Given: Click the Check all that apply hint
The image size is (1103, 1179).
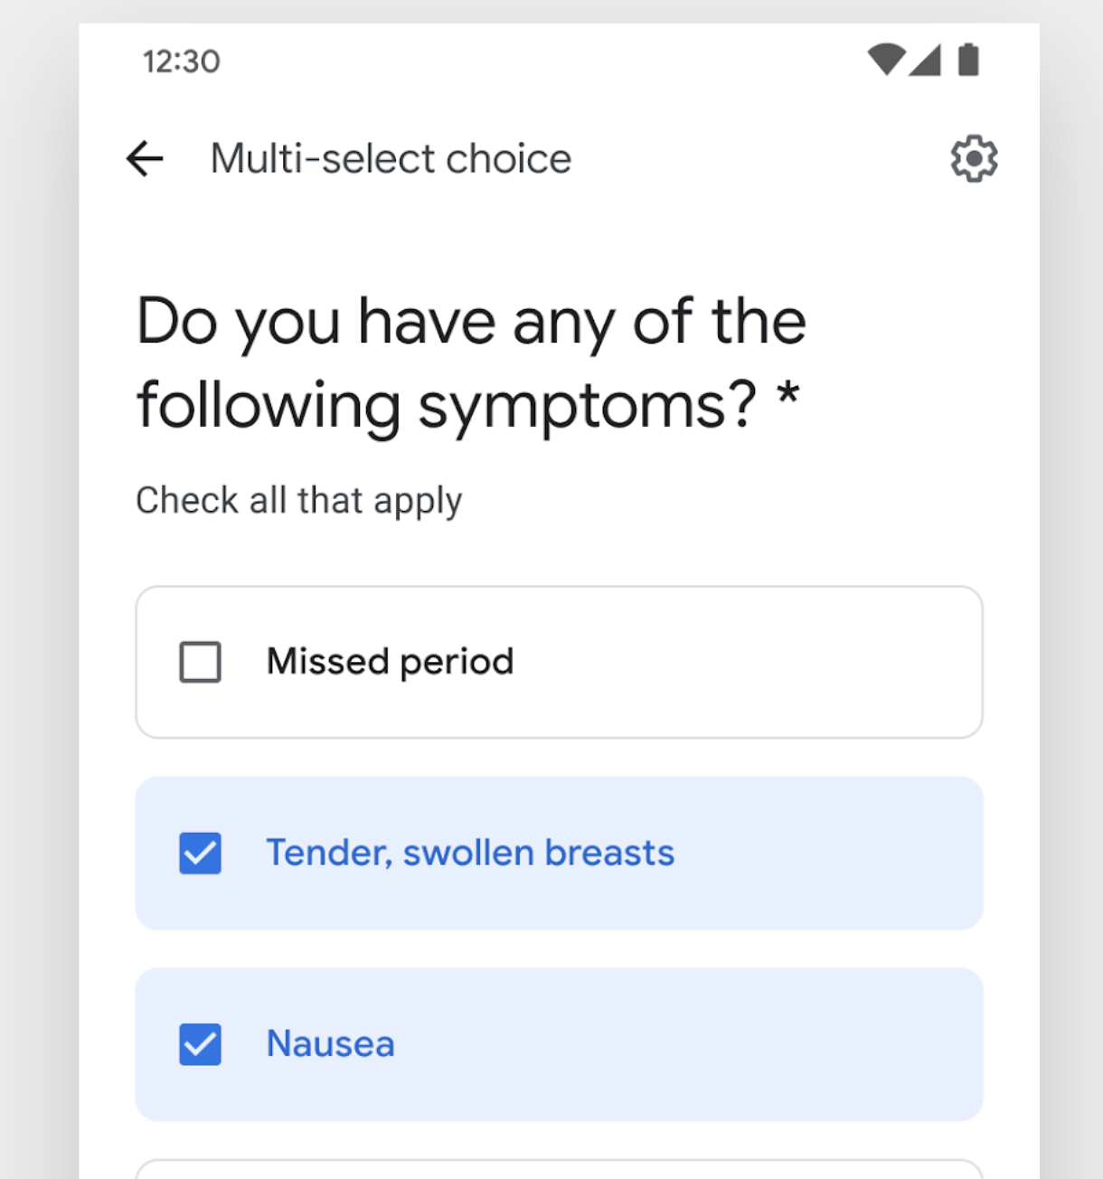Looking at the screenshot, I should point(298,499).
